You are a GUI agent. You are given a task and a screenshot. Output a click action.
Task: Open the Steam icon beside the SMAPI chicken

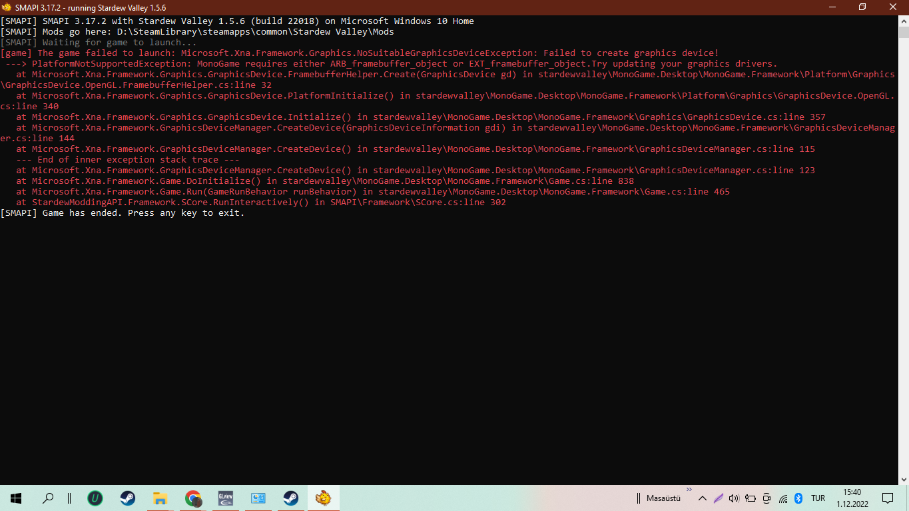pos(290,498)
